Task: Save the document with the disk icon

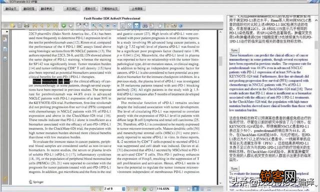Action: point(19,25)
